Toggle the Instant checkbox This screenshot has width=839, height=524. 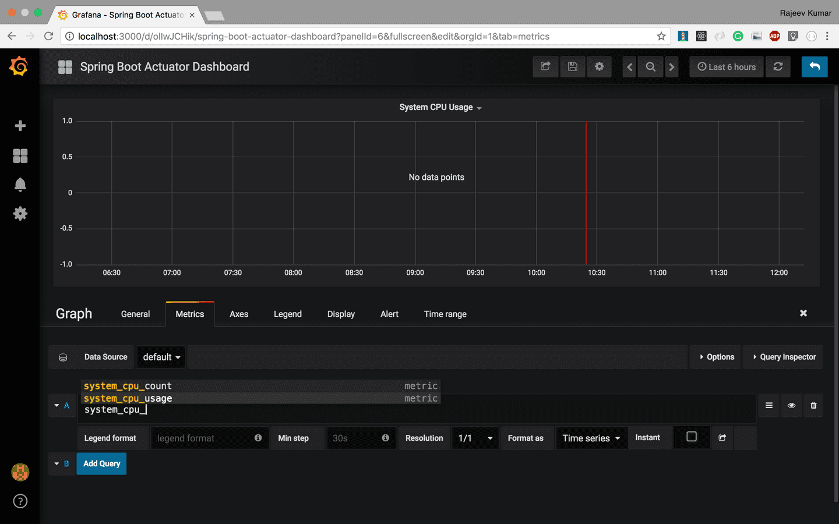click(692, 437)
